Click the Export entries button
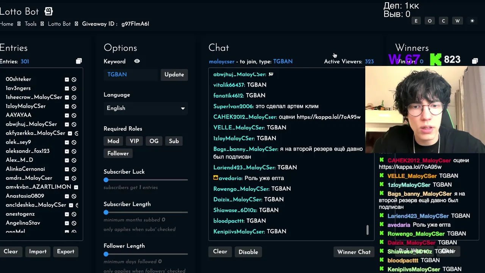 (x=66, y=252)
